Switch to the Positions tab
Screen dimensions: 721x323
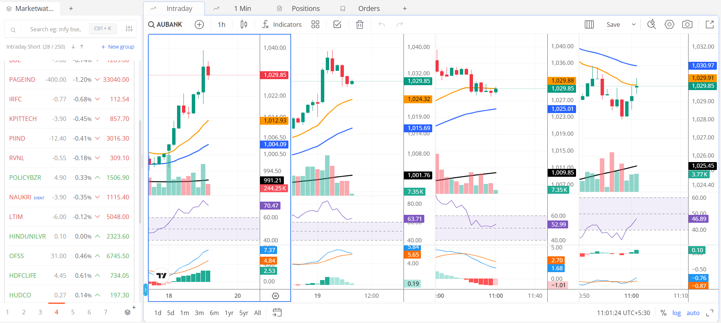pyautogui.click(x=305, y=8)
